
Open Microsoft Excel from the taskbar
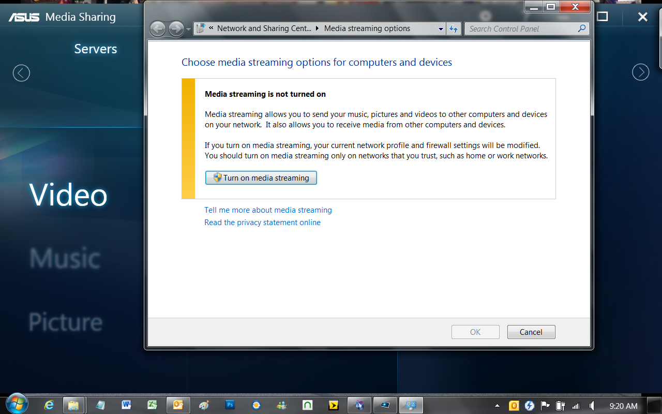152,405
